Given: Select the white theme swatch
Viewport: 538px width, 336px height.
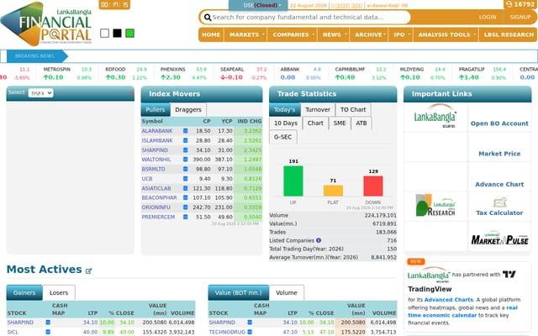Looking at the screenshot, I should (104, 34).
